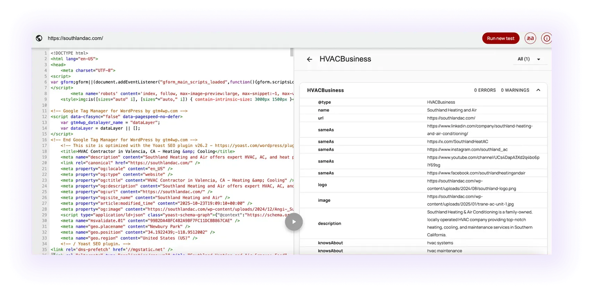Click the Google Tag Manager comment on line 11

(119, 111)
